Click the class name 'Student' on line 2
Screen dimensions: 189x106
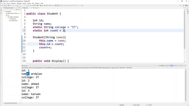pos(53,14)
